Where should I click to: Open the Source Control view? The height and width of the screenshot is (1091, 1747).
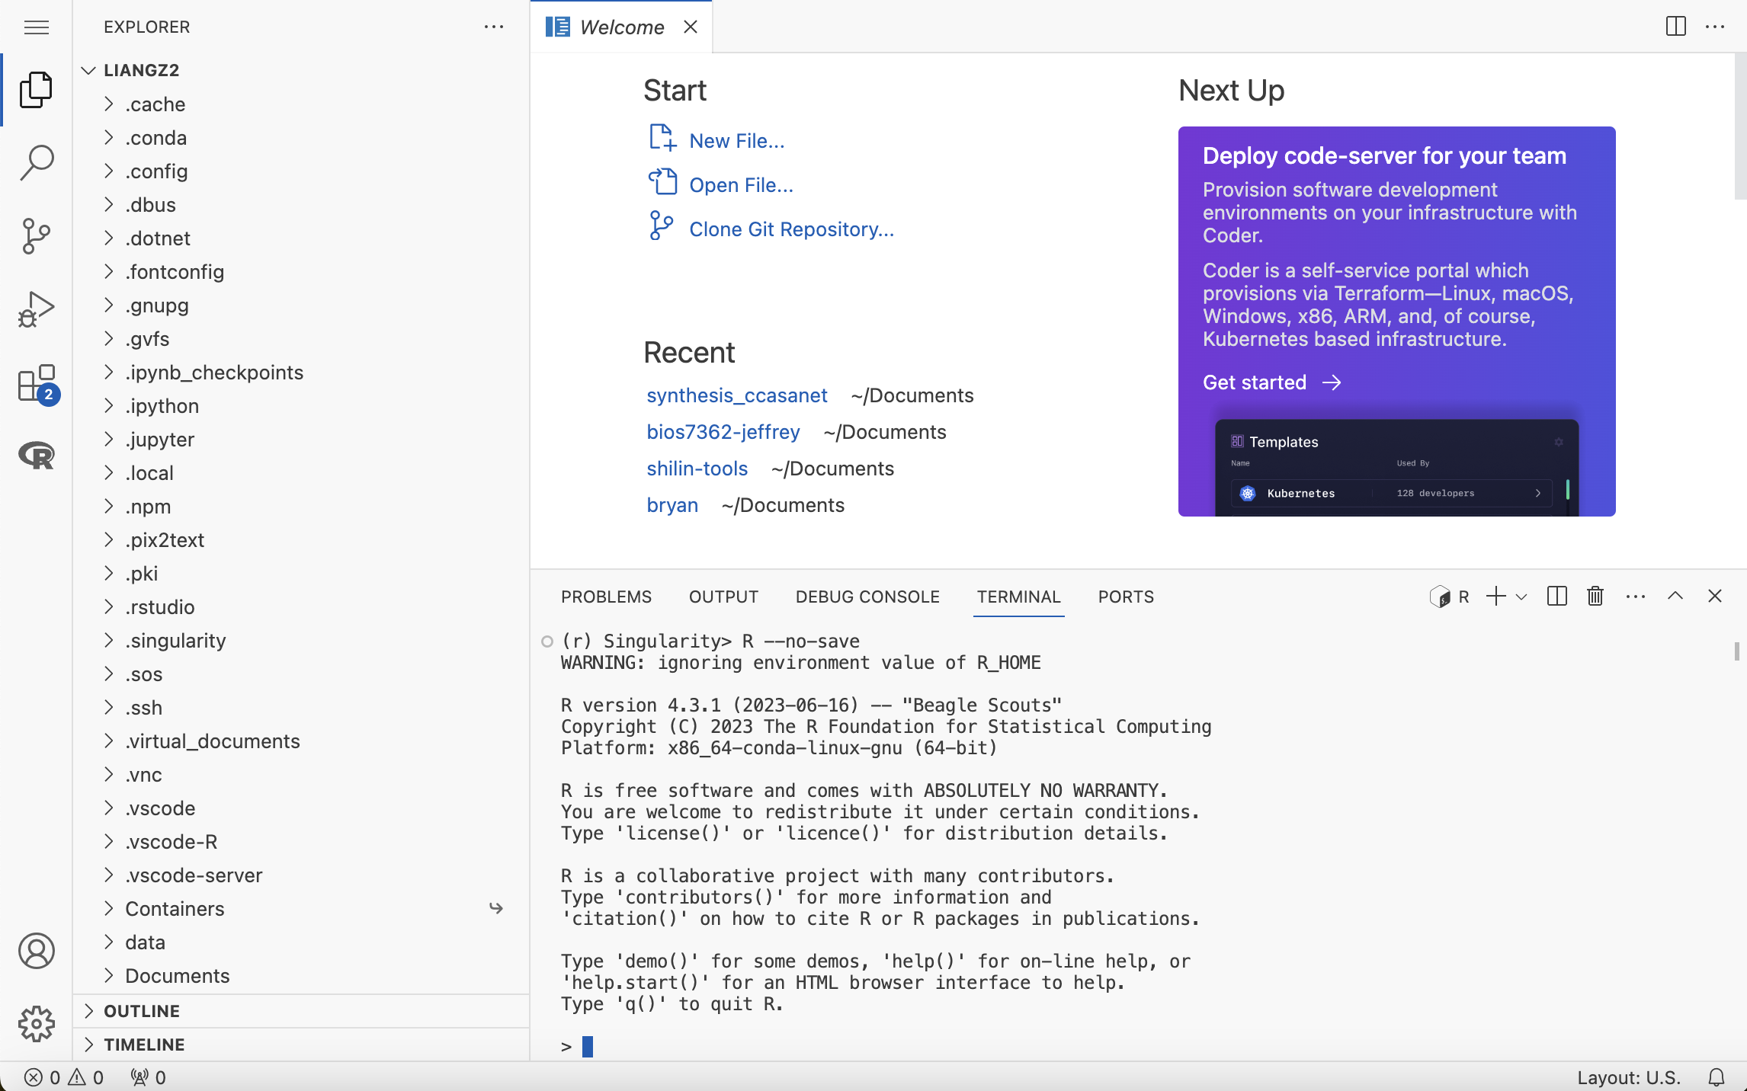36,235
